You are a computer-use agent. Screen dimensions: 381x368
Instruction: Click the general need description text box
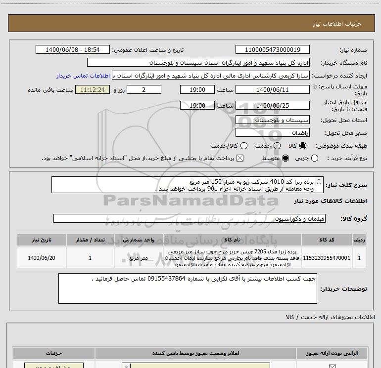coord(188,185)
